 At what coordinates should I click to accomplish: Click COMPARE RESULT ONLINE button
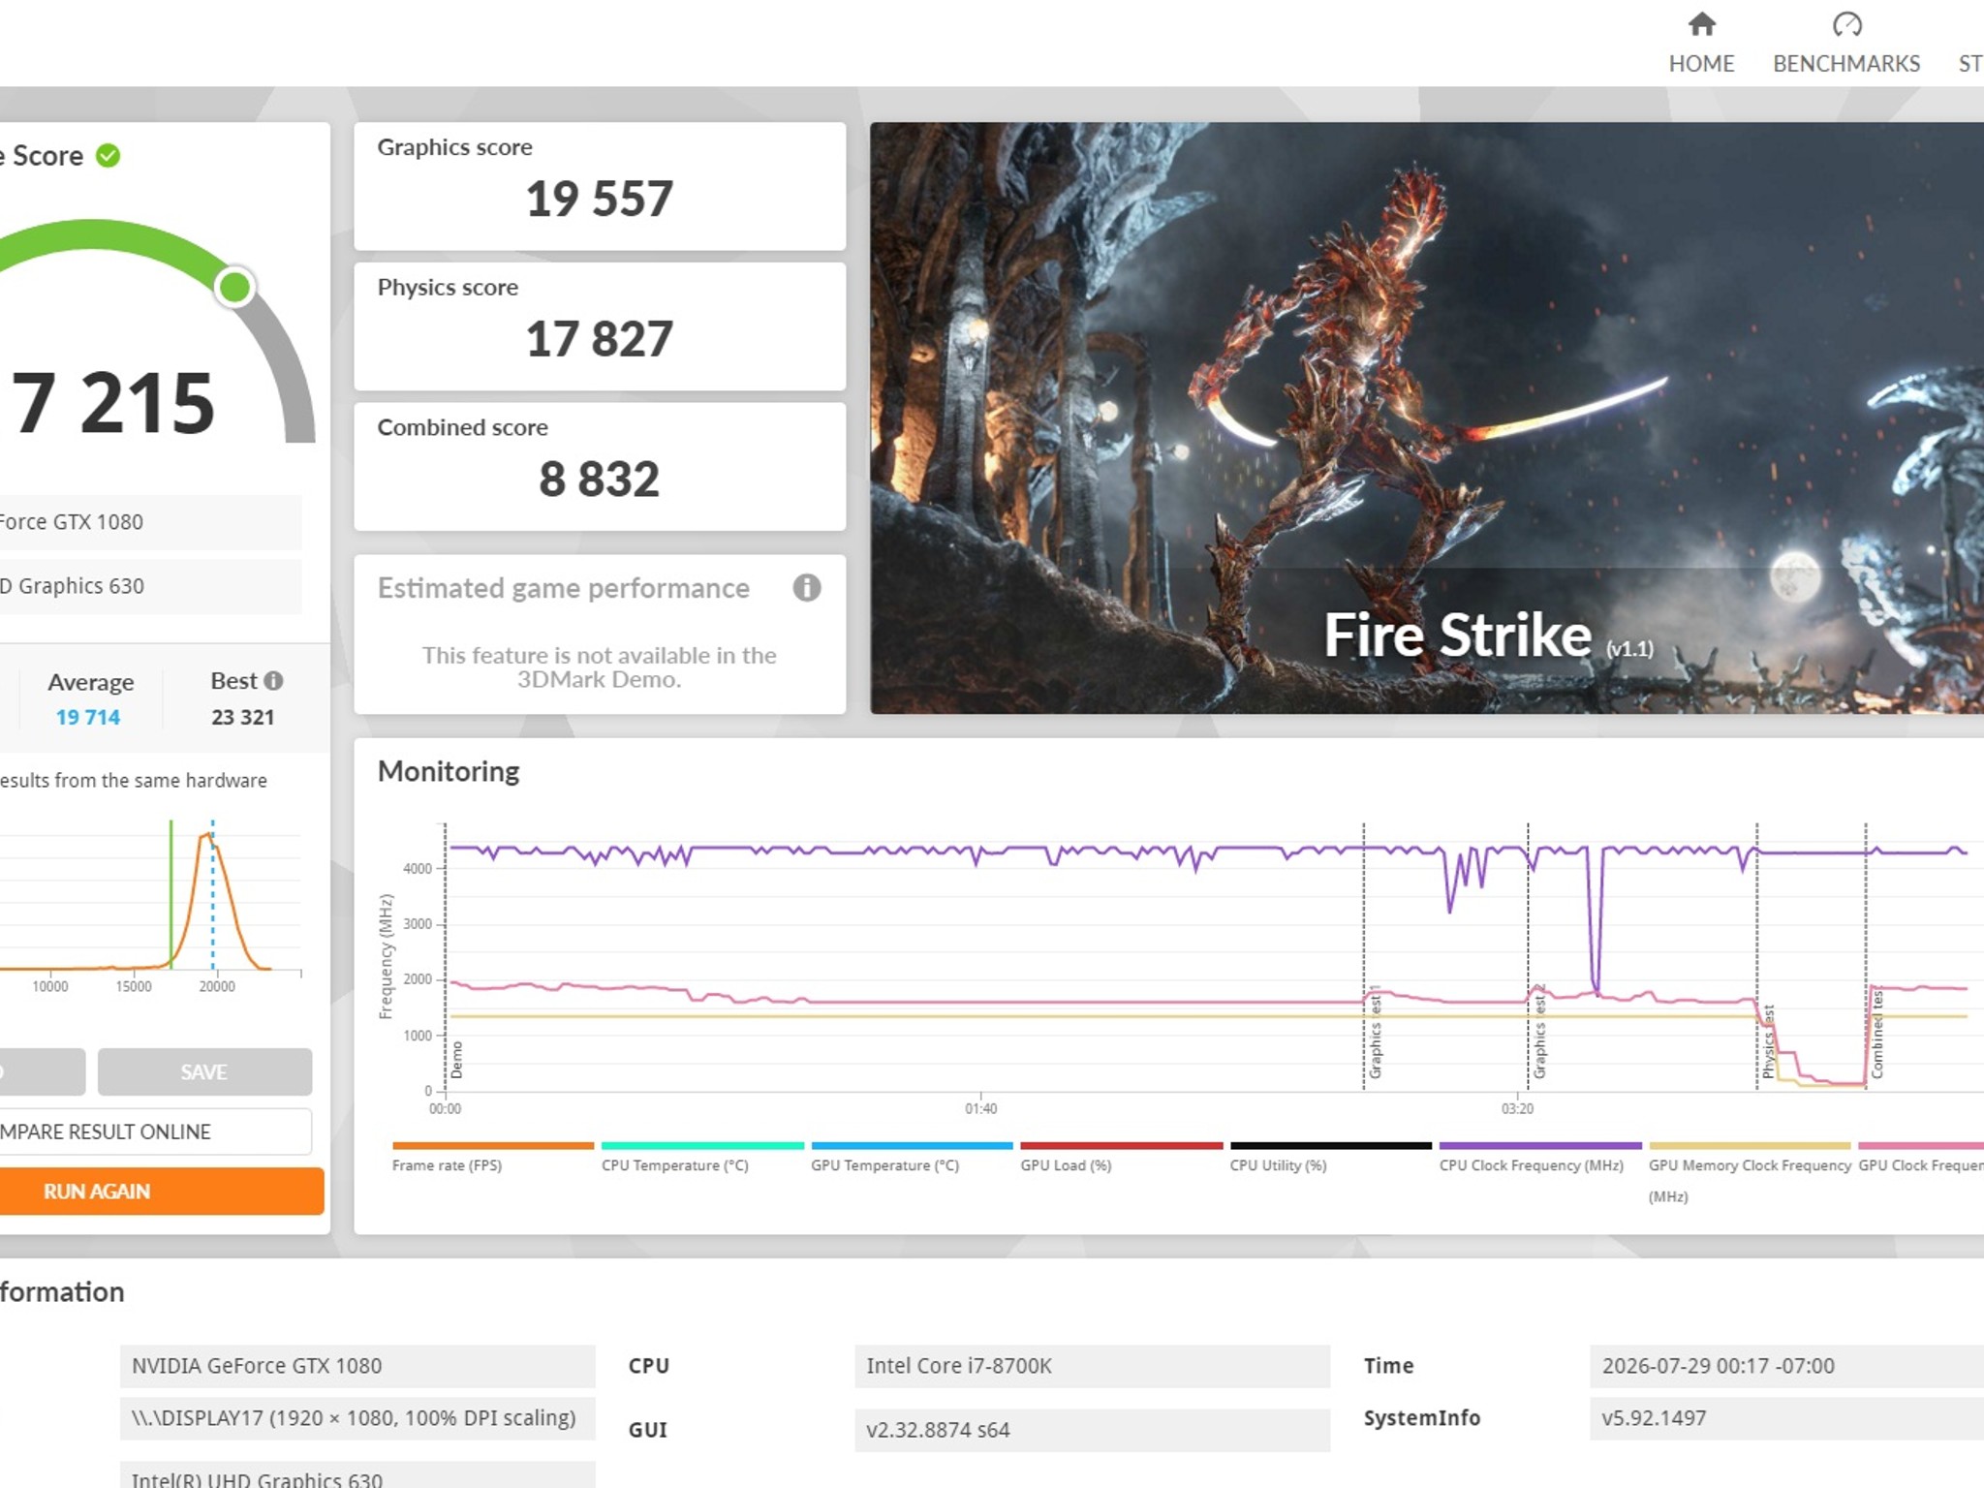pos(155,1131)
